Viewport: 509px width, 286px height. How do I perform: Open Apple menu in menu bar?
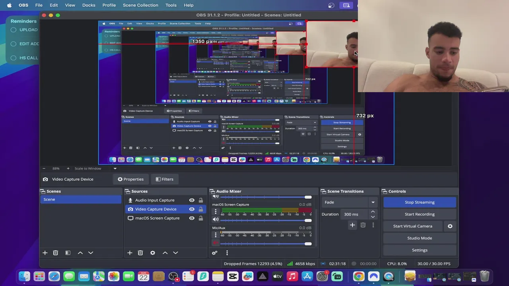[x=9, y=5]
